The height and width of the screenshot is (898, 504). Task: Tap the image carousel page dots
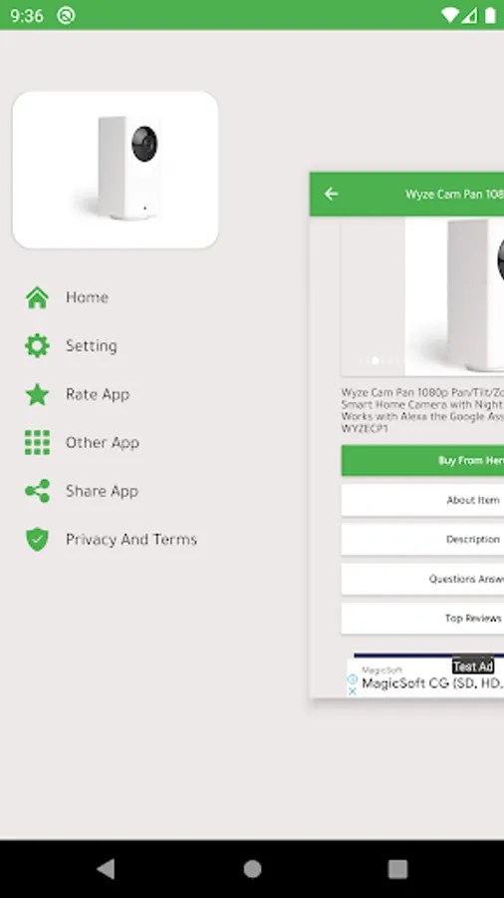(379, 361)
